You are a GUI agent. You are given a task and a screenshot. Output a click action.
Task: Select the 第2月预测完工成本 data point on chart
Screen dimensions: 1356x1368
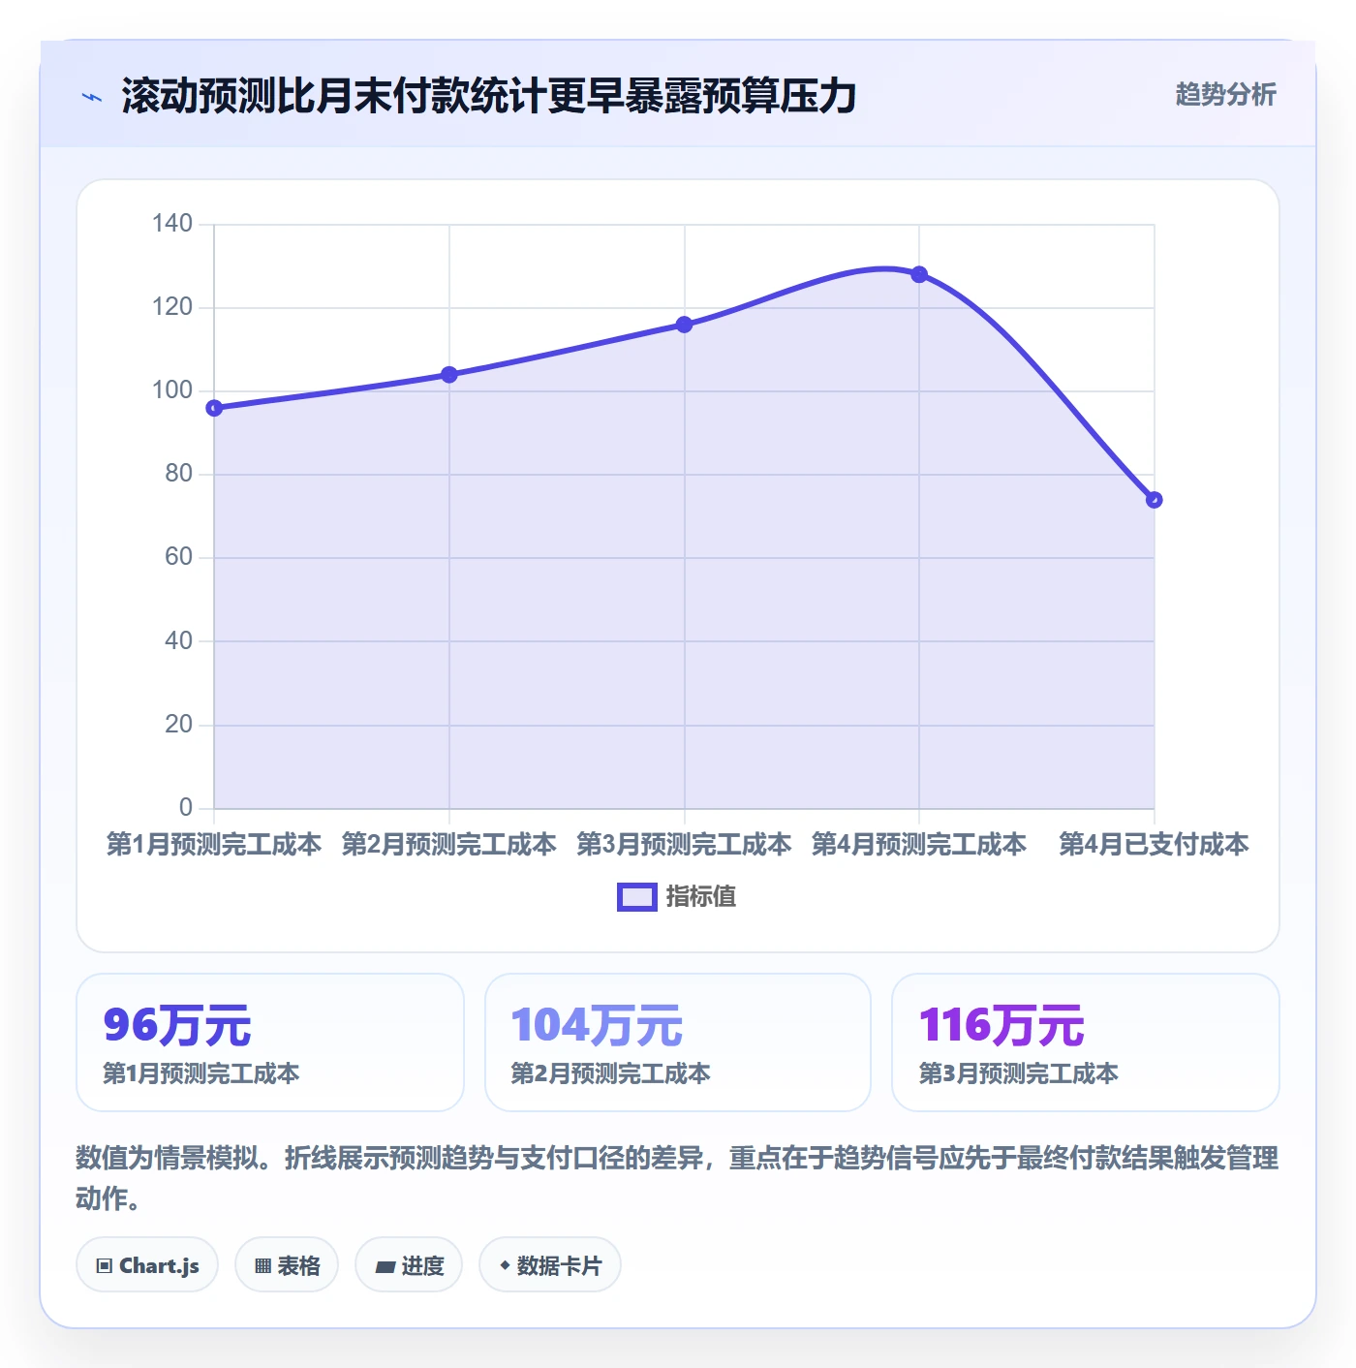[x=449, y=375]
